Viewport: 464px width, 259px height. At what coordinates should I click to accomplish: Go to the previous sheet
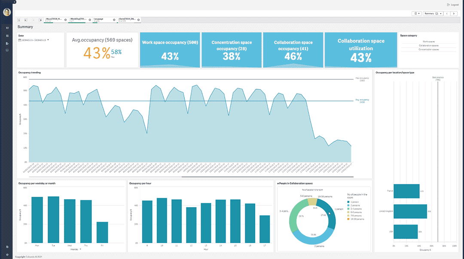pyautogui.click(x=447, y=14)
